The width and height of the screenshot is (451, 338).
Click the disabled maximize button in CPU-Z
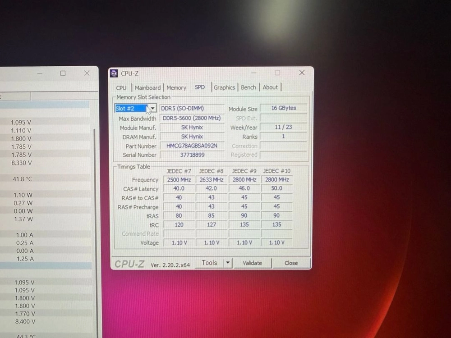[277, 73]
